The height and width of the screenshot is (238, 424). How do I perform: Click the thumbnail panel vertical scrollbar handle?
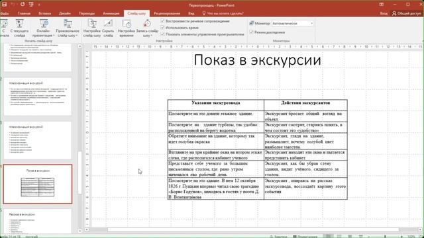coord(79,173)
